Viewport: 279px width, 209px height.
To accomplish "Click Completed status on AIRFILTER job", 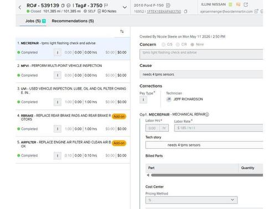I will click(x=28, y=155).
